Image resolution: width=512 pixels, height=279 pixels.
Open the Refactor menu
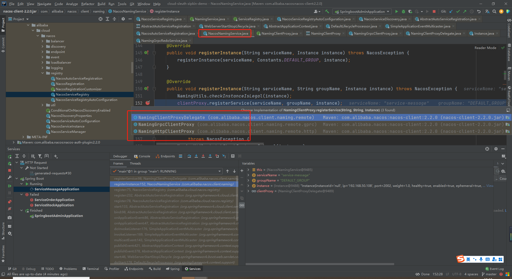coord(88,4)
